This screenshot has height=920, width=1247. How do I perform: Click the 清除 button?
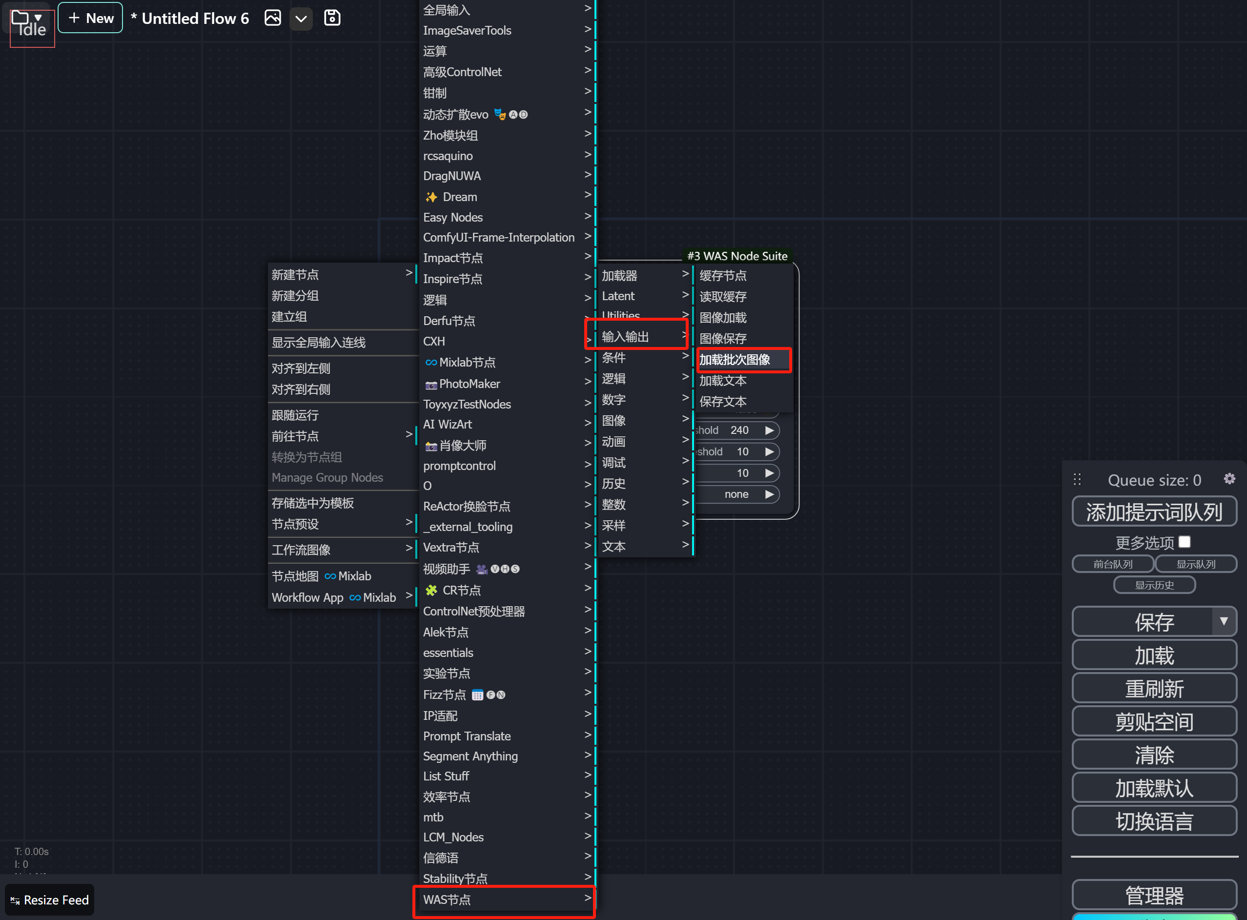(1154, 755)
